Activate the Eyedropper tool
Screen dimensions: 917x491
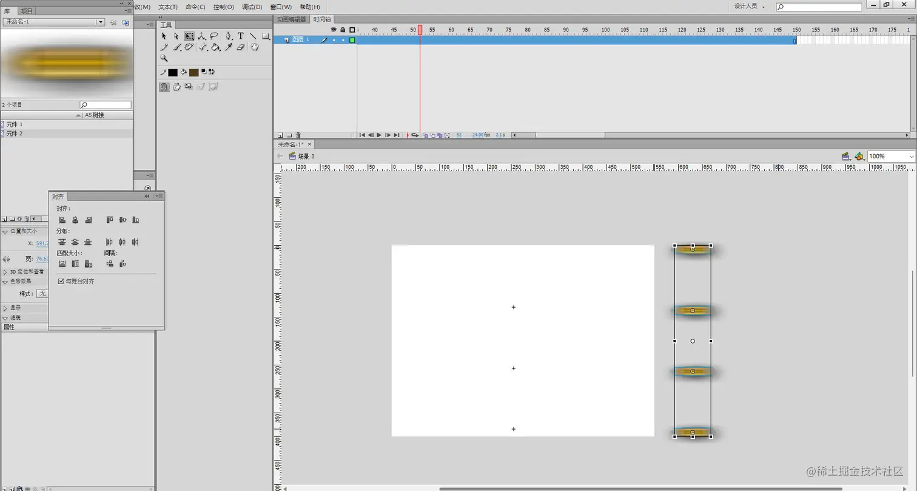tap(228, 47)
